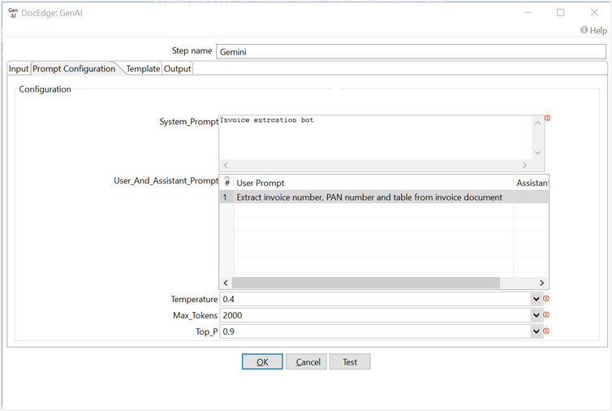This screenshot has width=612, height=411.
Task: Click inside the Step name field
Action: click(x=410, y=50)
